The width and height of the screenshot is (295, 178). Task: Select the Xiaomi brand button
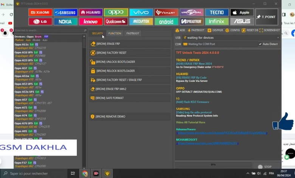tap(40, 12)
